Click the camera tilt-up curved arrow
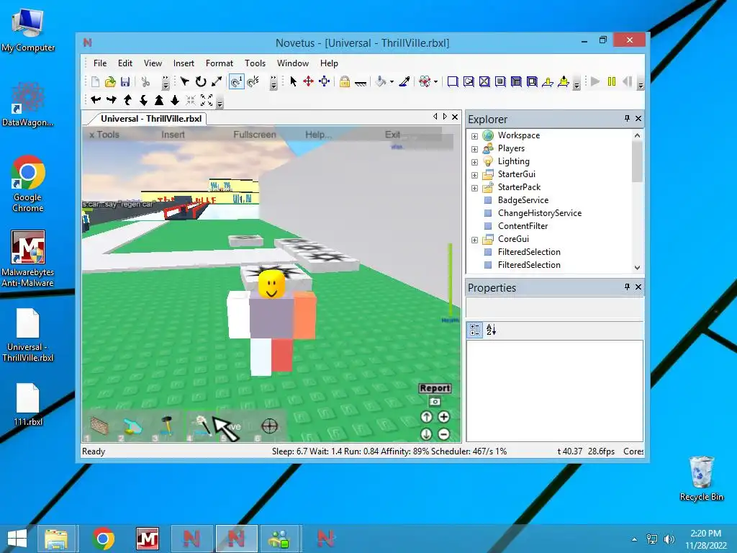The height and width of the screenshot is (553, 737). pyautogui.click(x=127, y=99)
